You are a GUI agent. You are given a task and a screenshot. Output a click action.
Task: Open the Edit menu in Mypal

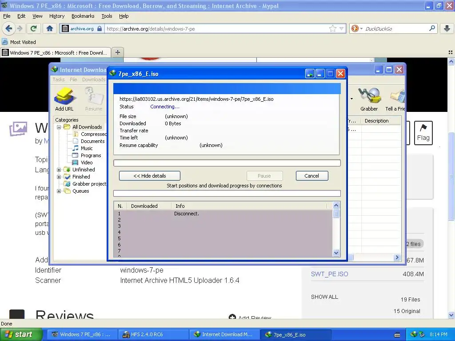point(21,16)
